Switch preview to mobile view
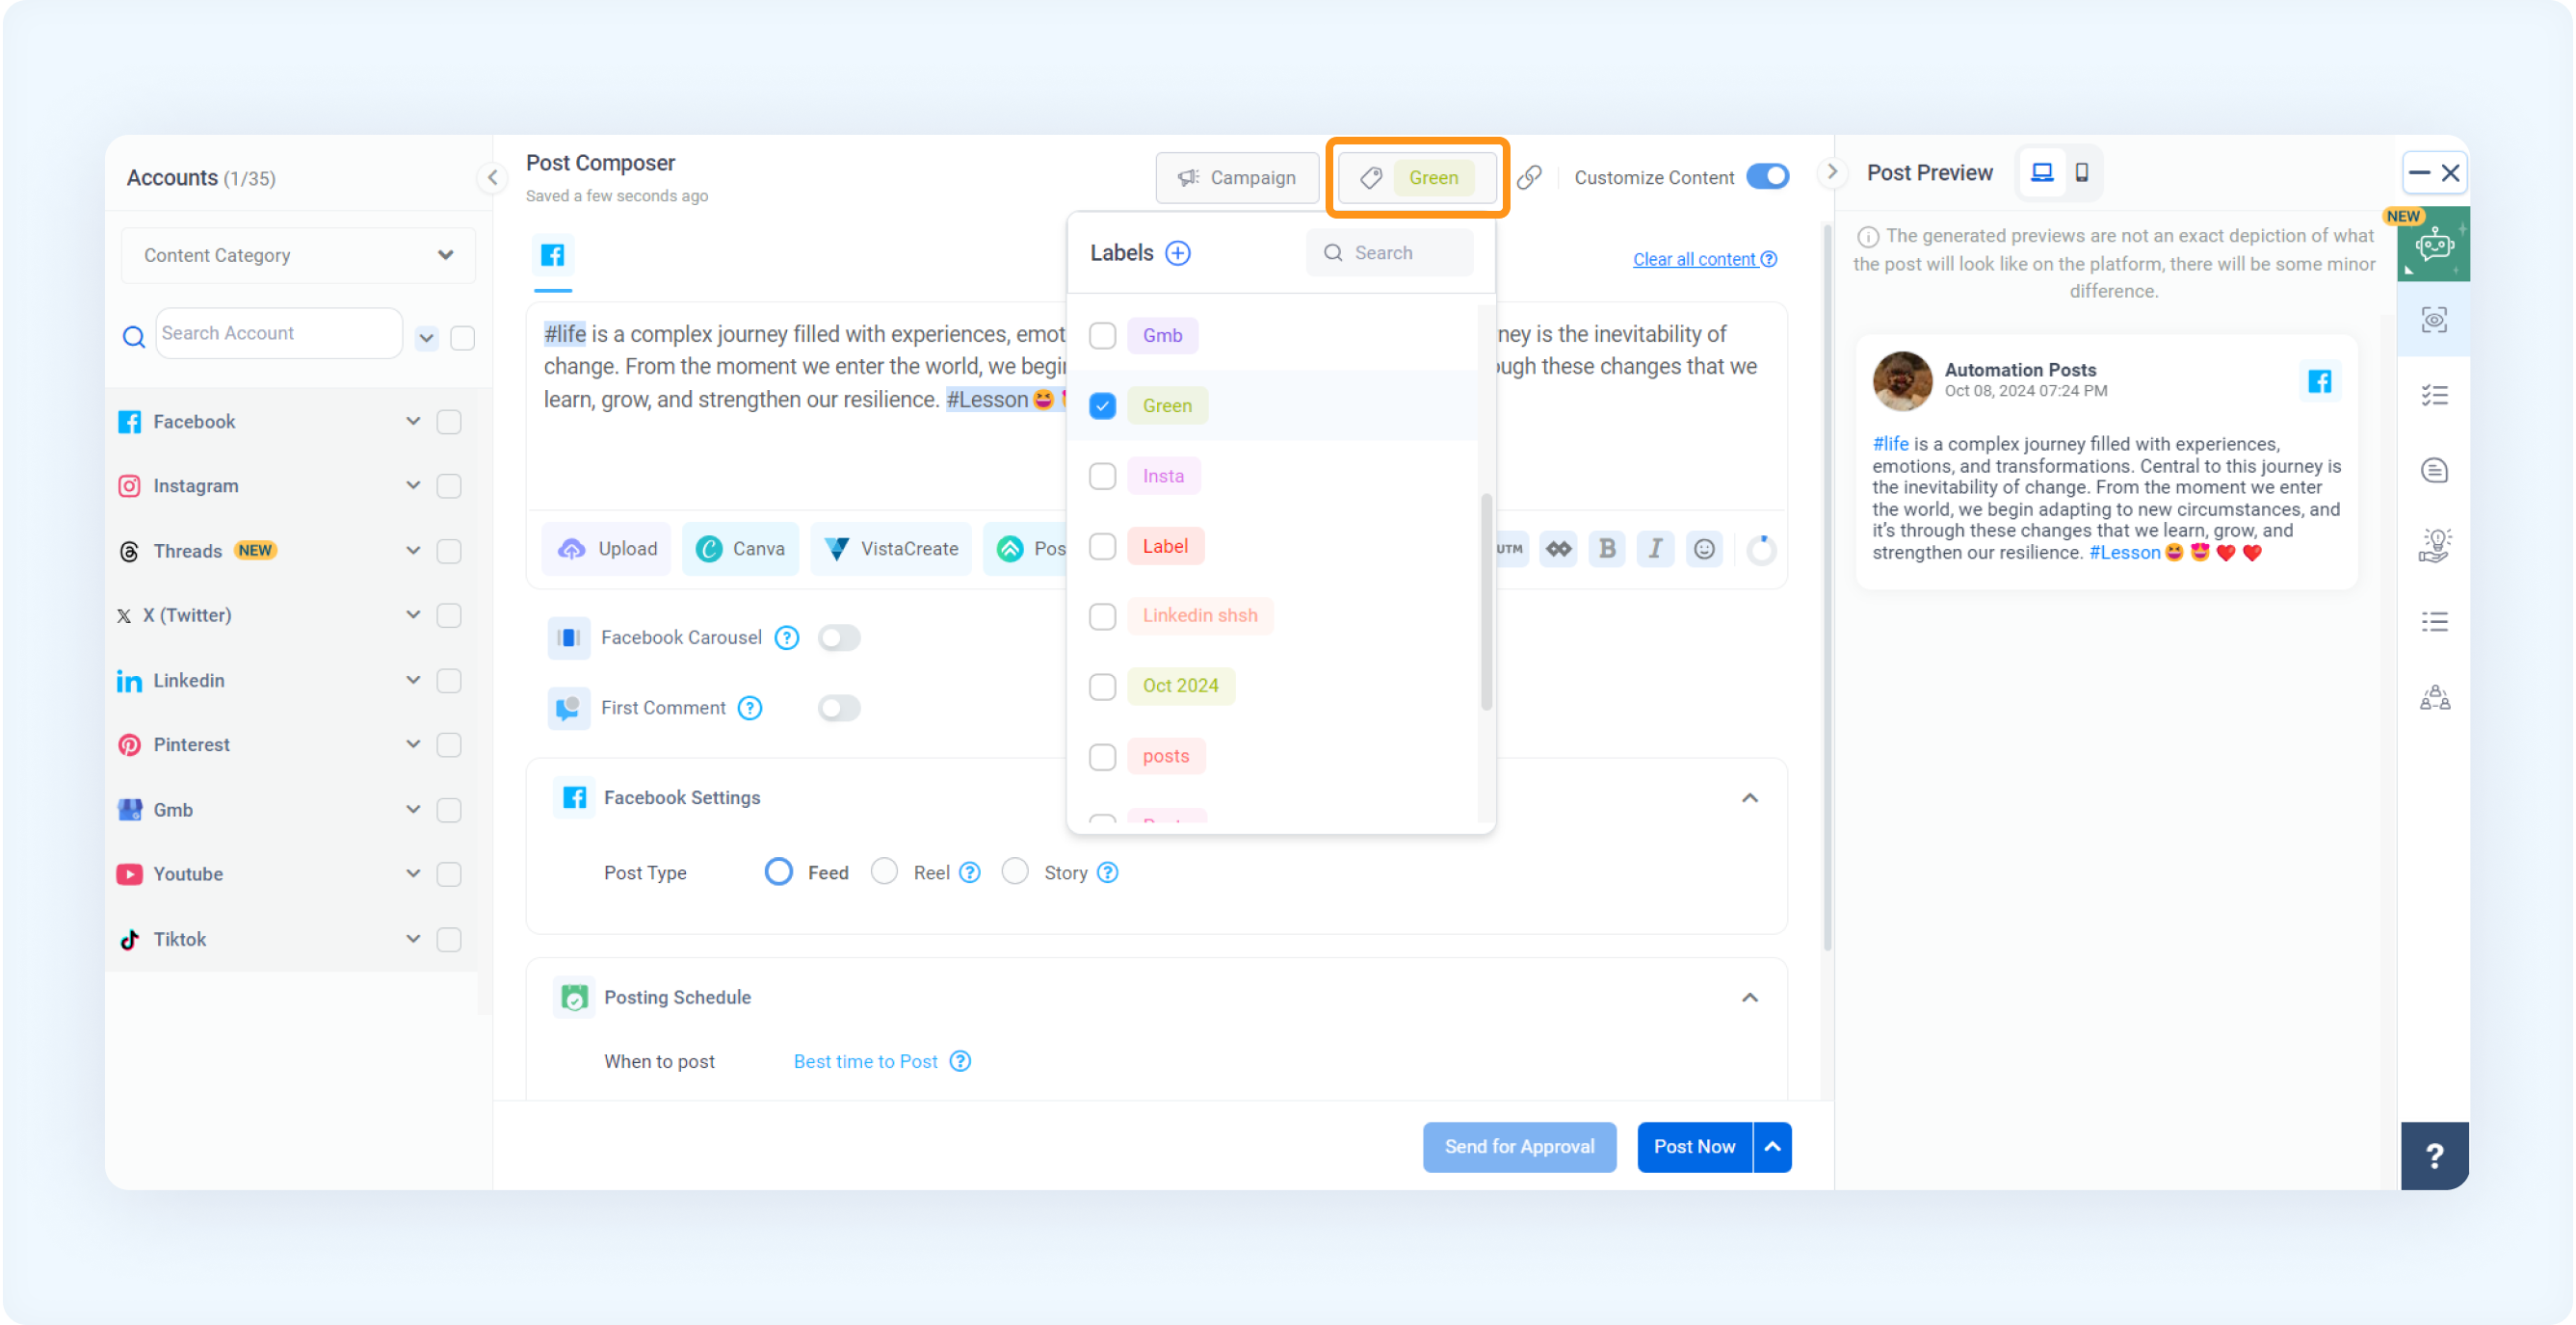2576x1325 pixels. pyautogui.click(x=2081, y=173)
